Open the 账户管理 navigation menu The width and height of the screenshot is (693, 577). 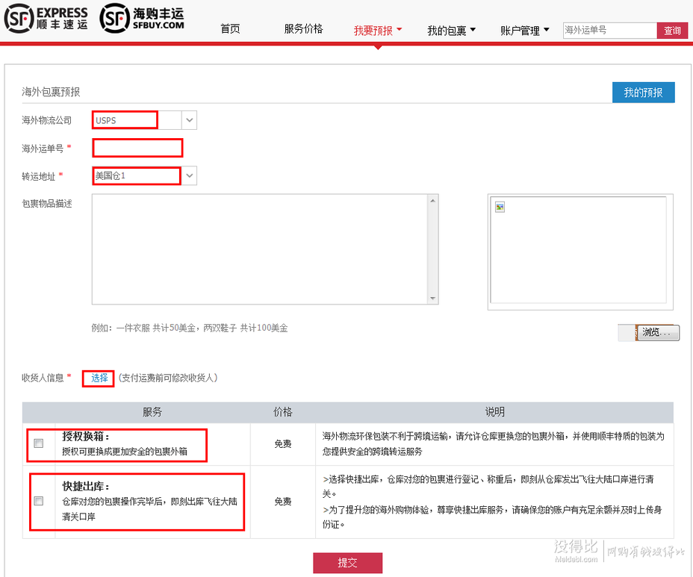(x=524, y=31)
